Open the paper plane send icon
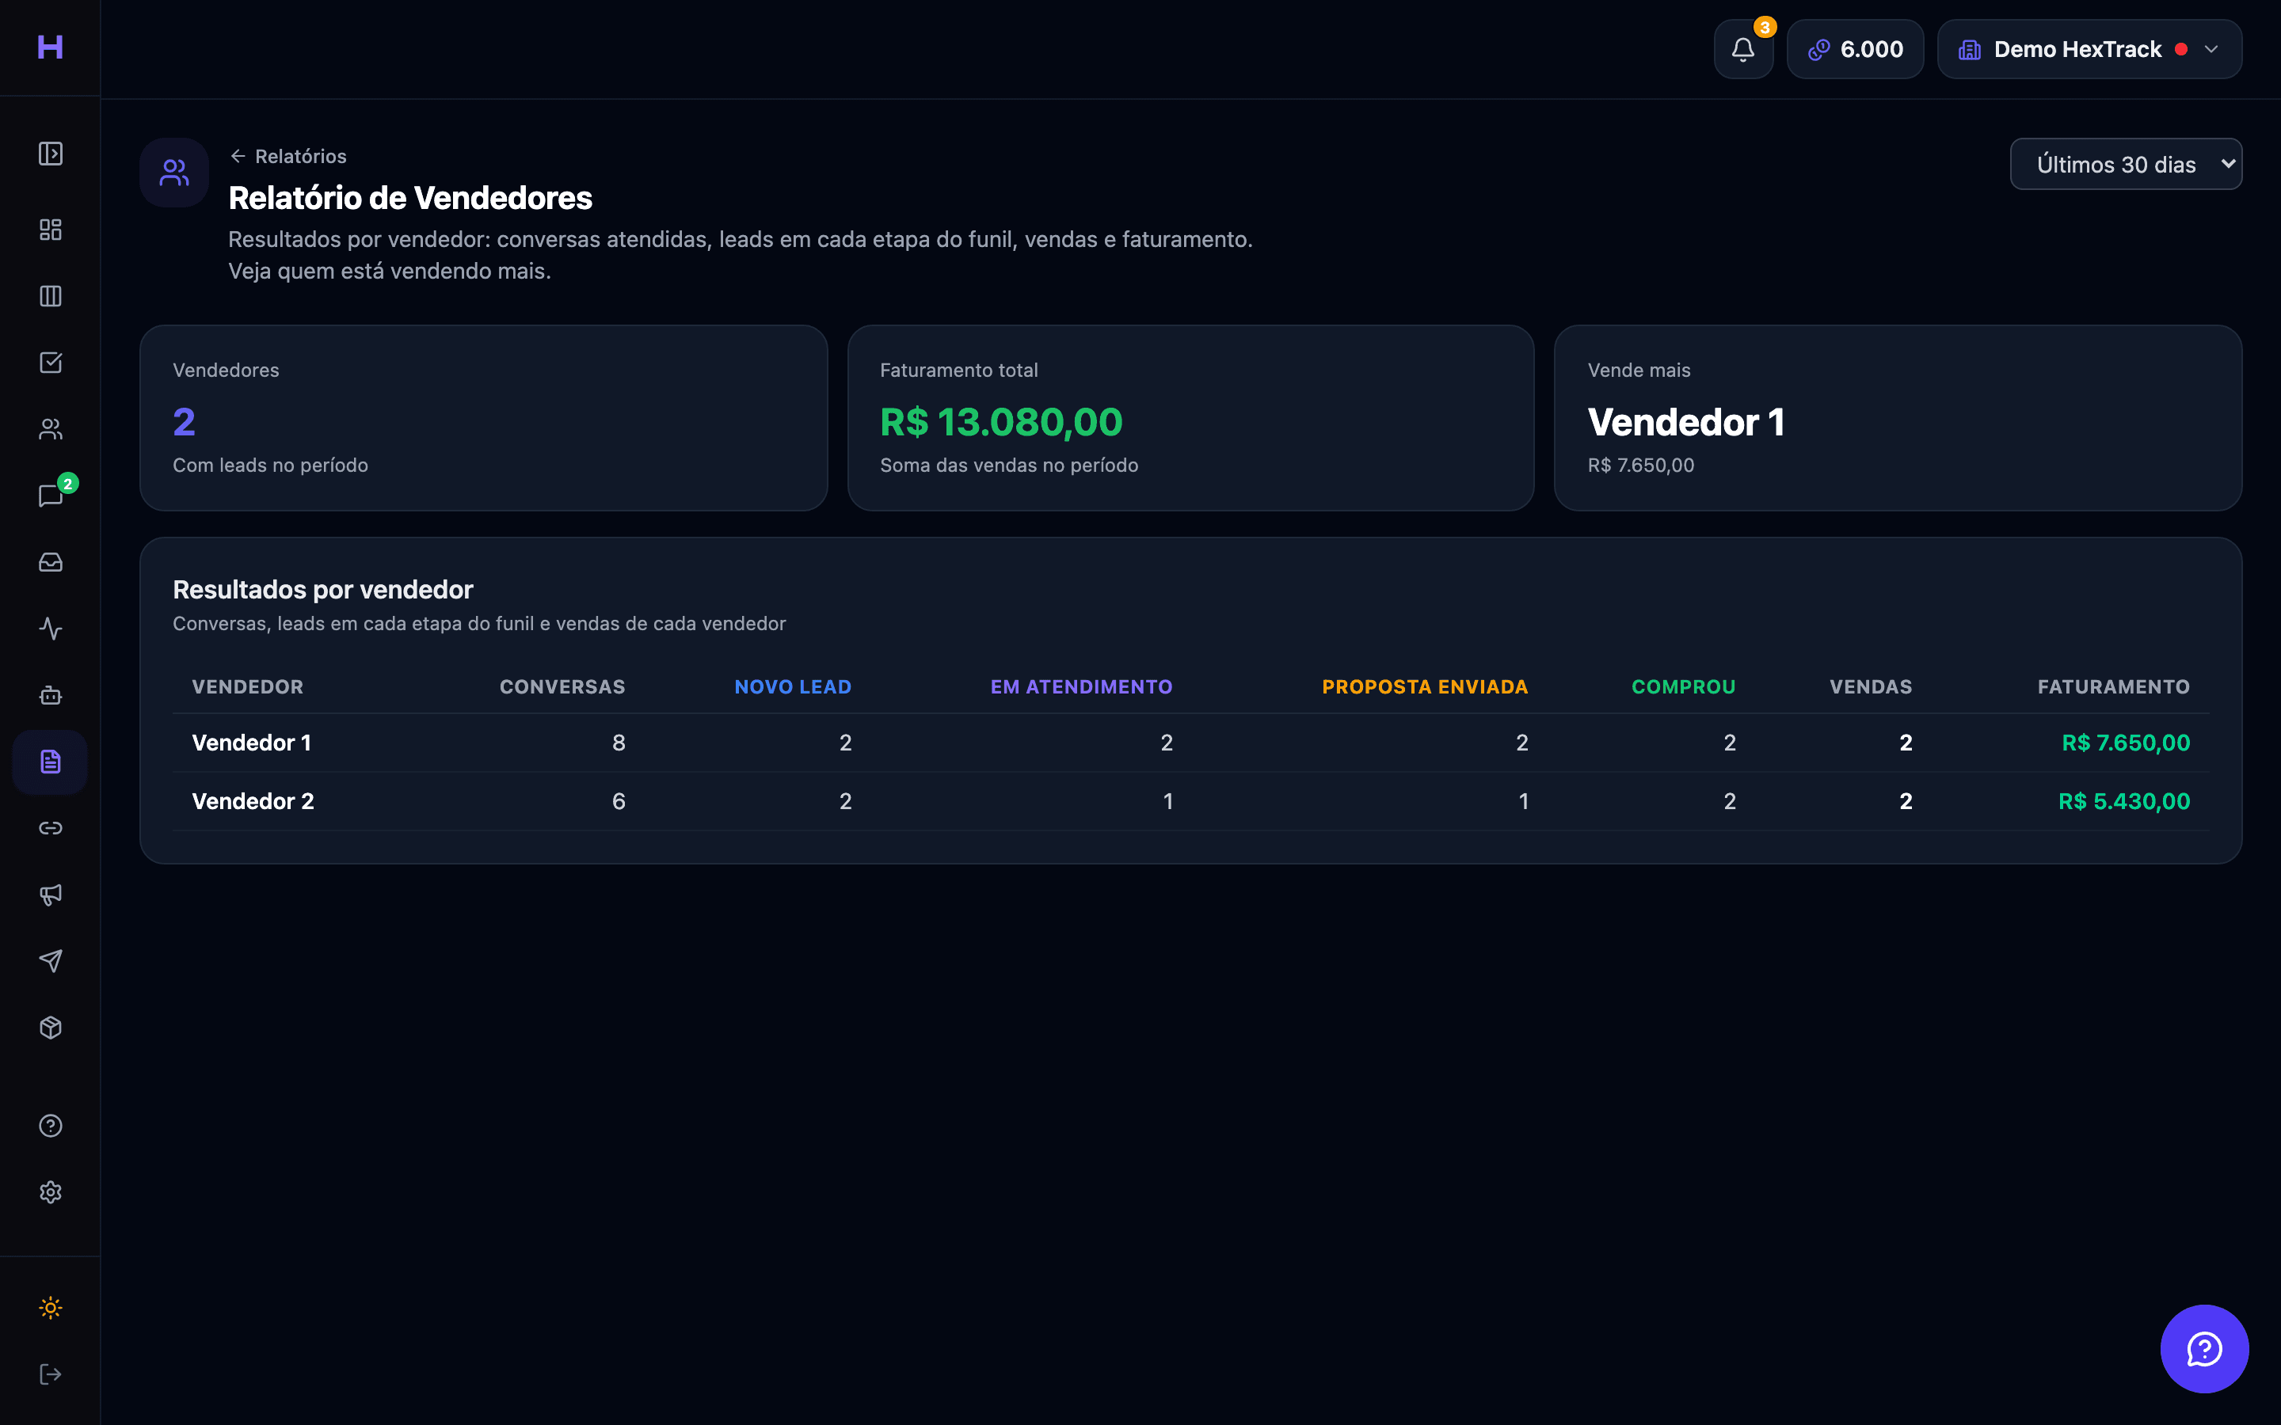The width and height of the screenshot is (2281, 1425). pyautogui.click(x=50, y=960)
